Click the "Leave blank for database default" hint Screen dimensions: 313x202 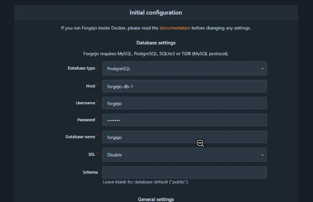click(145, 182)
